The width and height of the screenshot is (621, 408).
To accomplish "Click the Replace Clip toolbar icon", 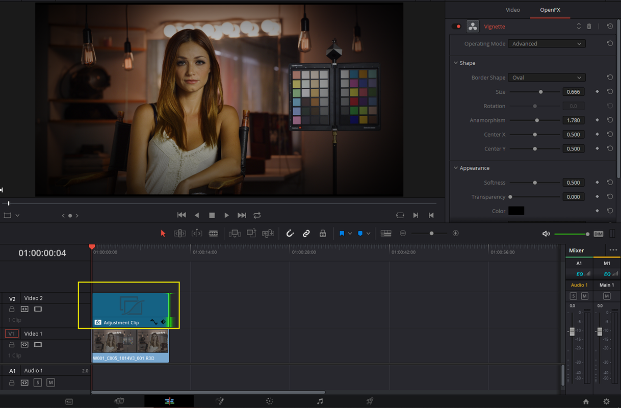I will point(268,233).
